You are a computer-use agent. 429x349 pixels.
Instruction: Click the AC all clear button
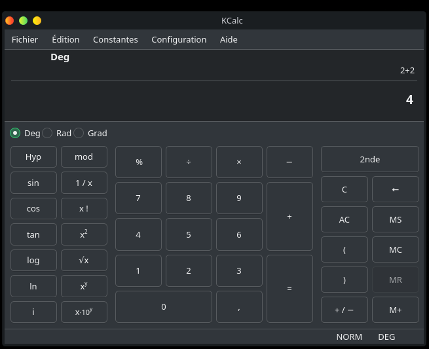point(344,220)
